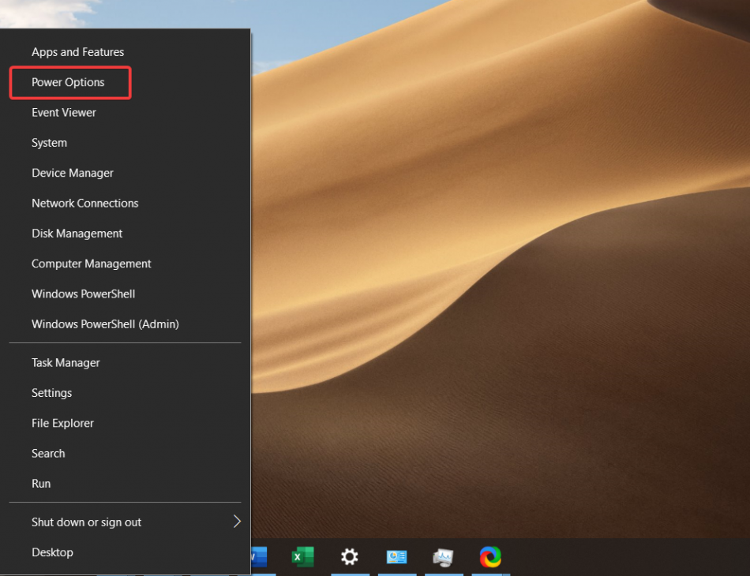Open Apps and Features
The image size is (750, 576).
tap(125, 52)
